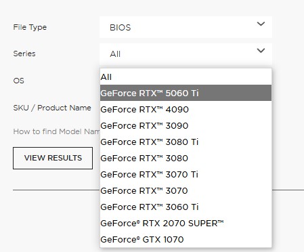Click the File Type label

pos(30,27)
